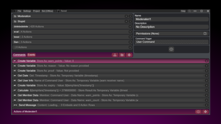Image resolution: width=221 pixels, height=124 pixels.
Task: Open the File menu
Action: coord(19,11)
